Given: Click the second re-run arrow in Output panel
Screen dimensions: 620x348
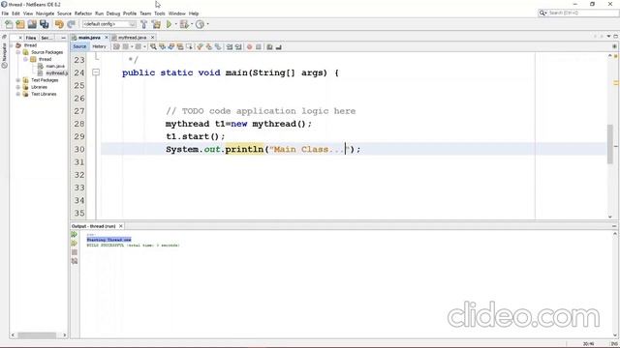Looking at the screenshot, I should (x=74, y=244).
